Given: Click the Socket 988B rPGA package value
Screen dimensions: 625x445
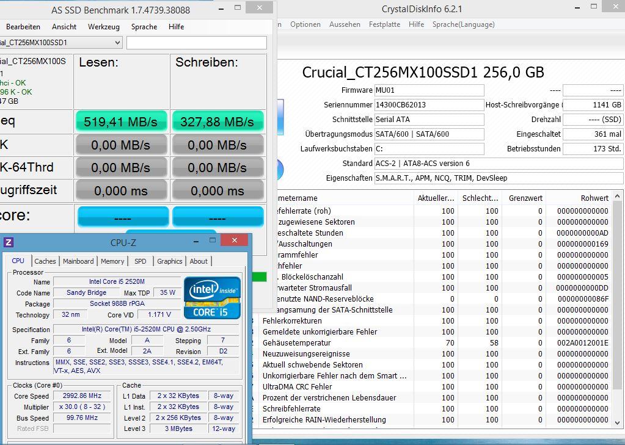Looking at the screenshot, I should (x=117, y=303).
